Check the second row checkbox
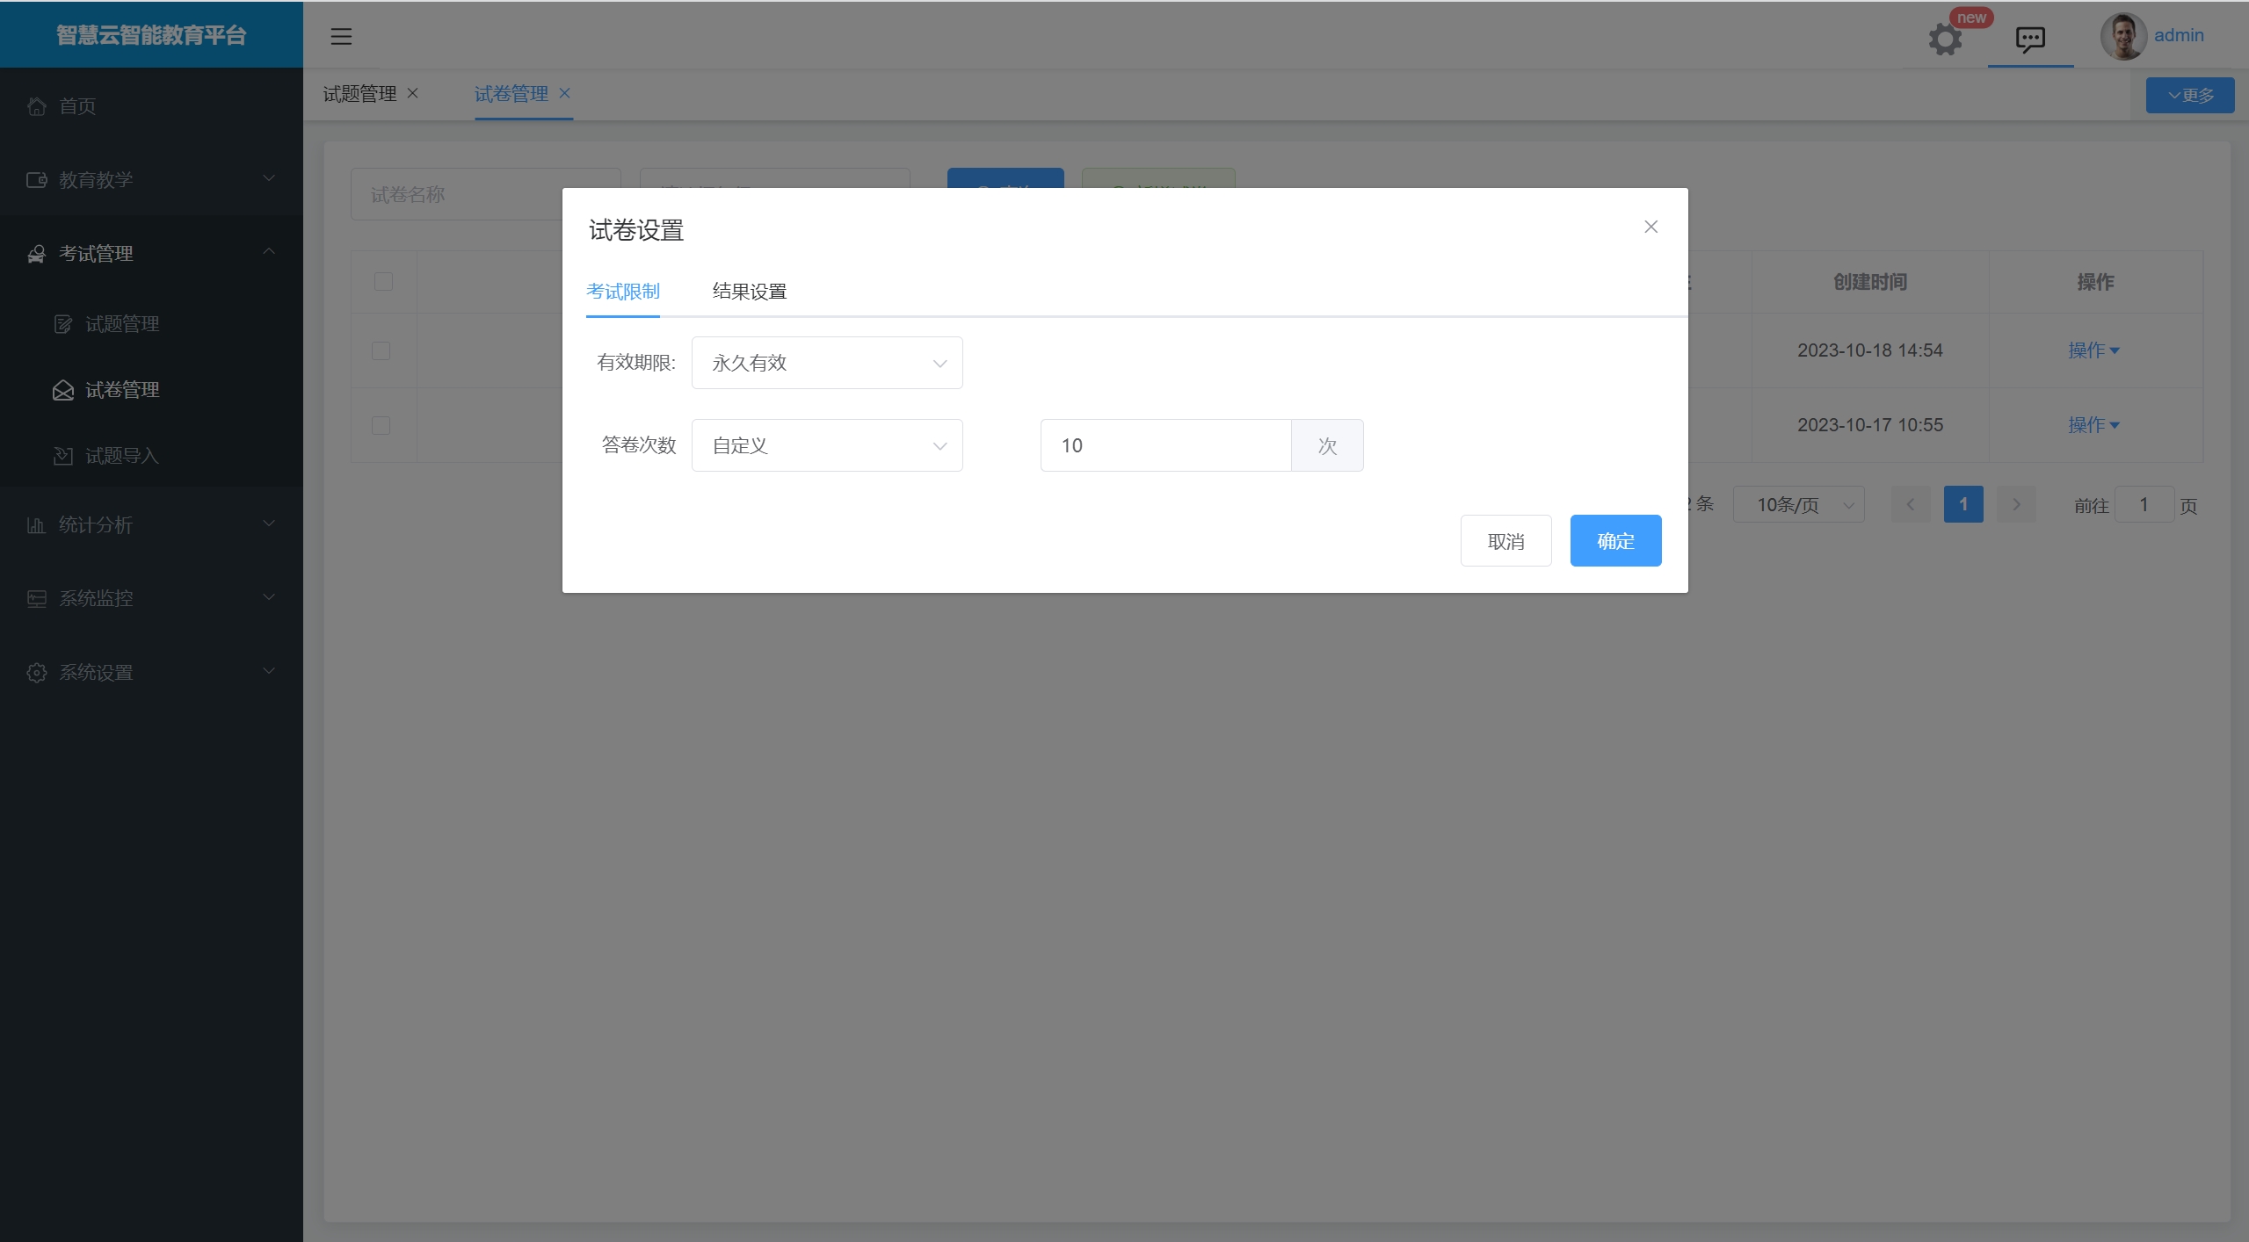The image size is (2249, 1242). point(381,425)
